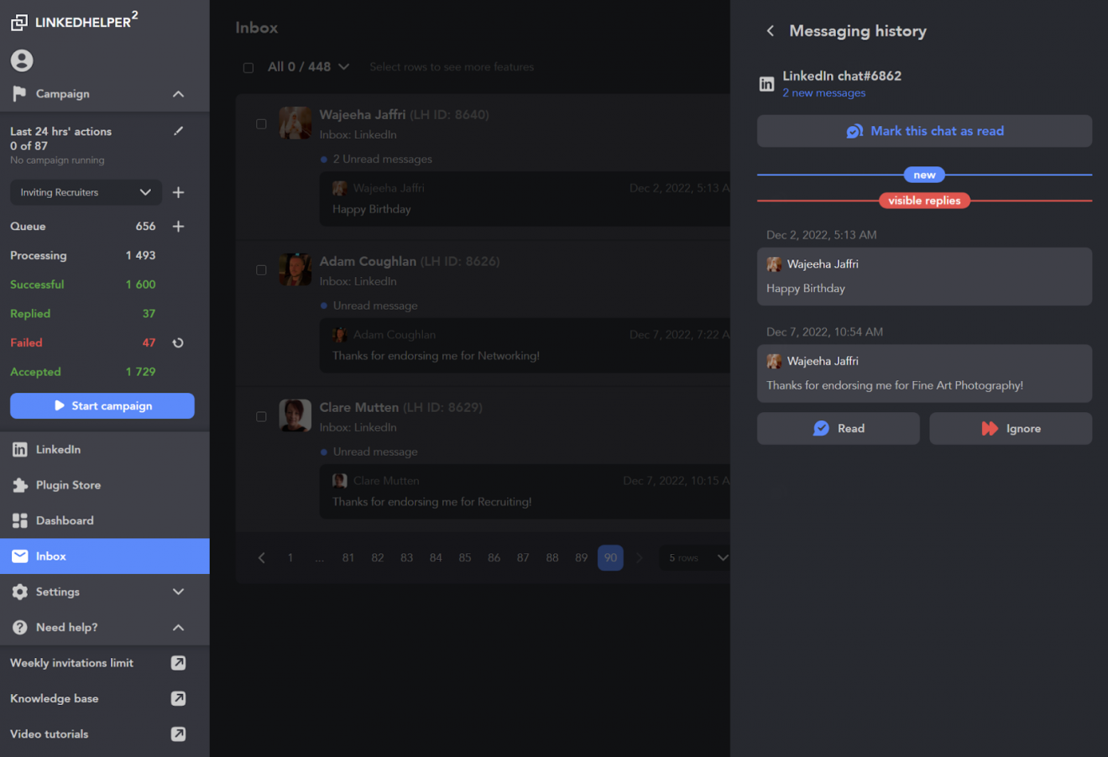Open Knowledge base via its external-link icon

(x=178, y=698)
